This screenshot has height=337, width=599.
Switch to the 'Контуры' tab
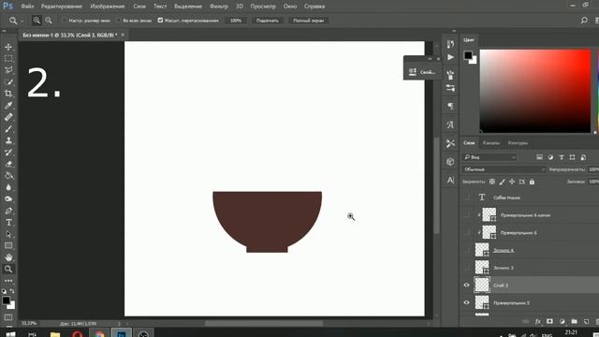(x=518, y=143)
